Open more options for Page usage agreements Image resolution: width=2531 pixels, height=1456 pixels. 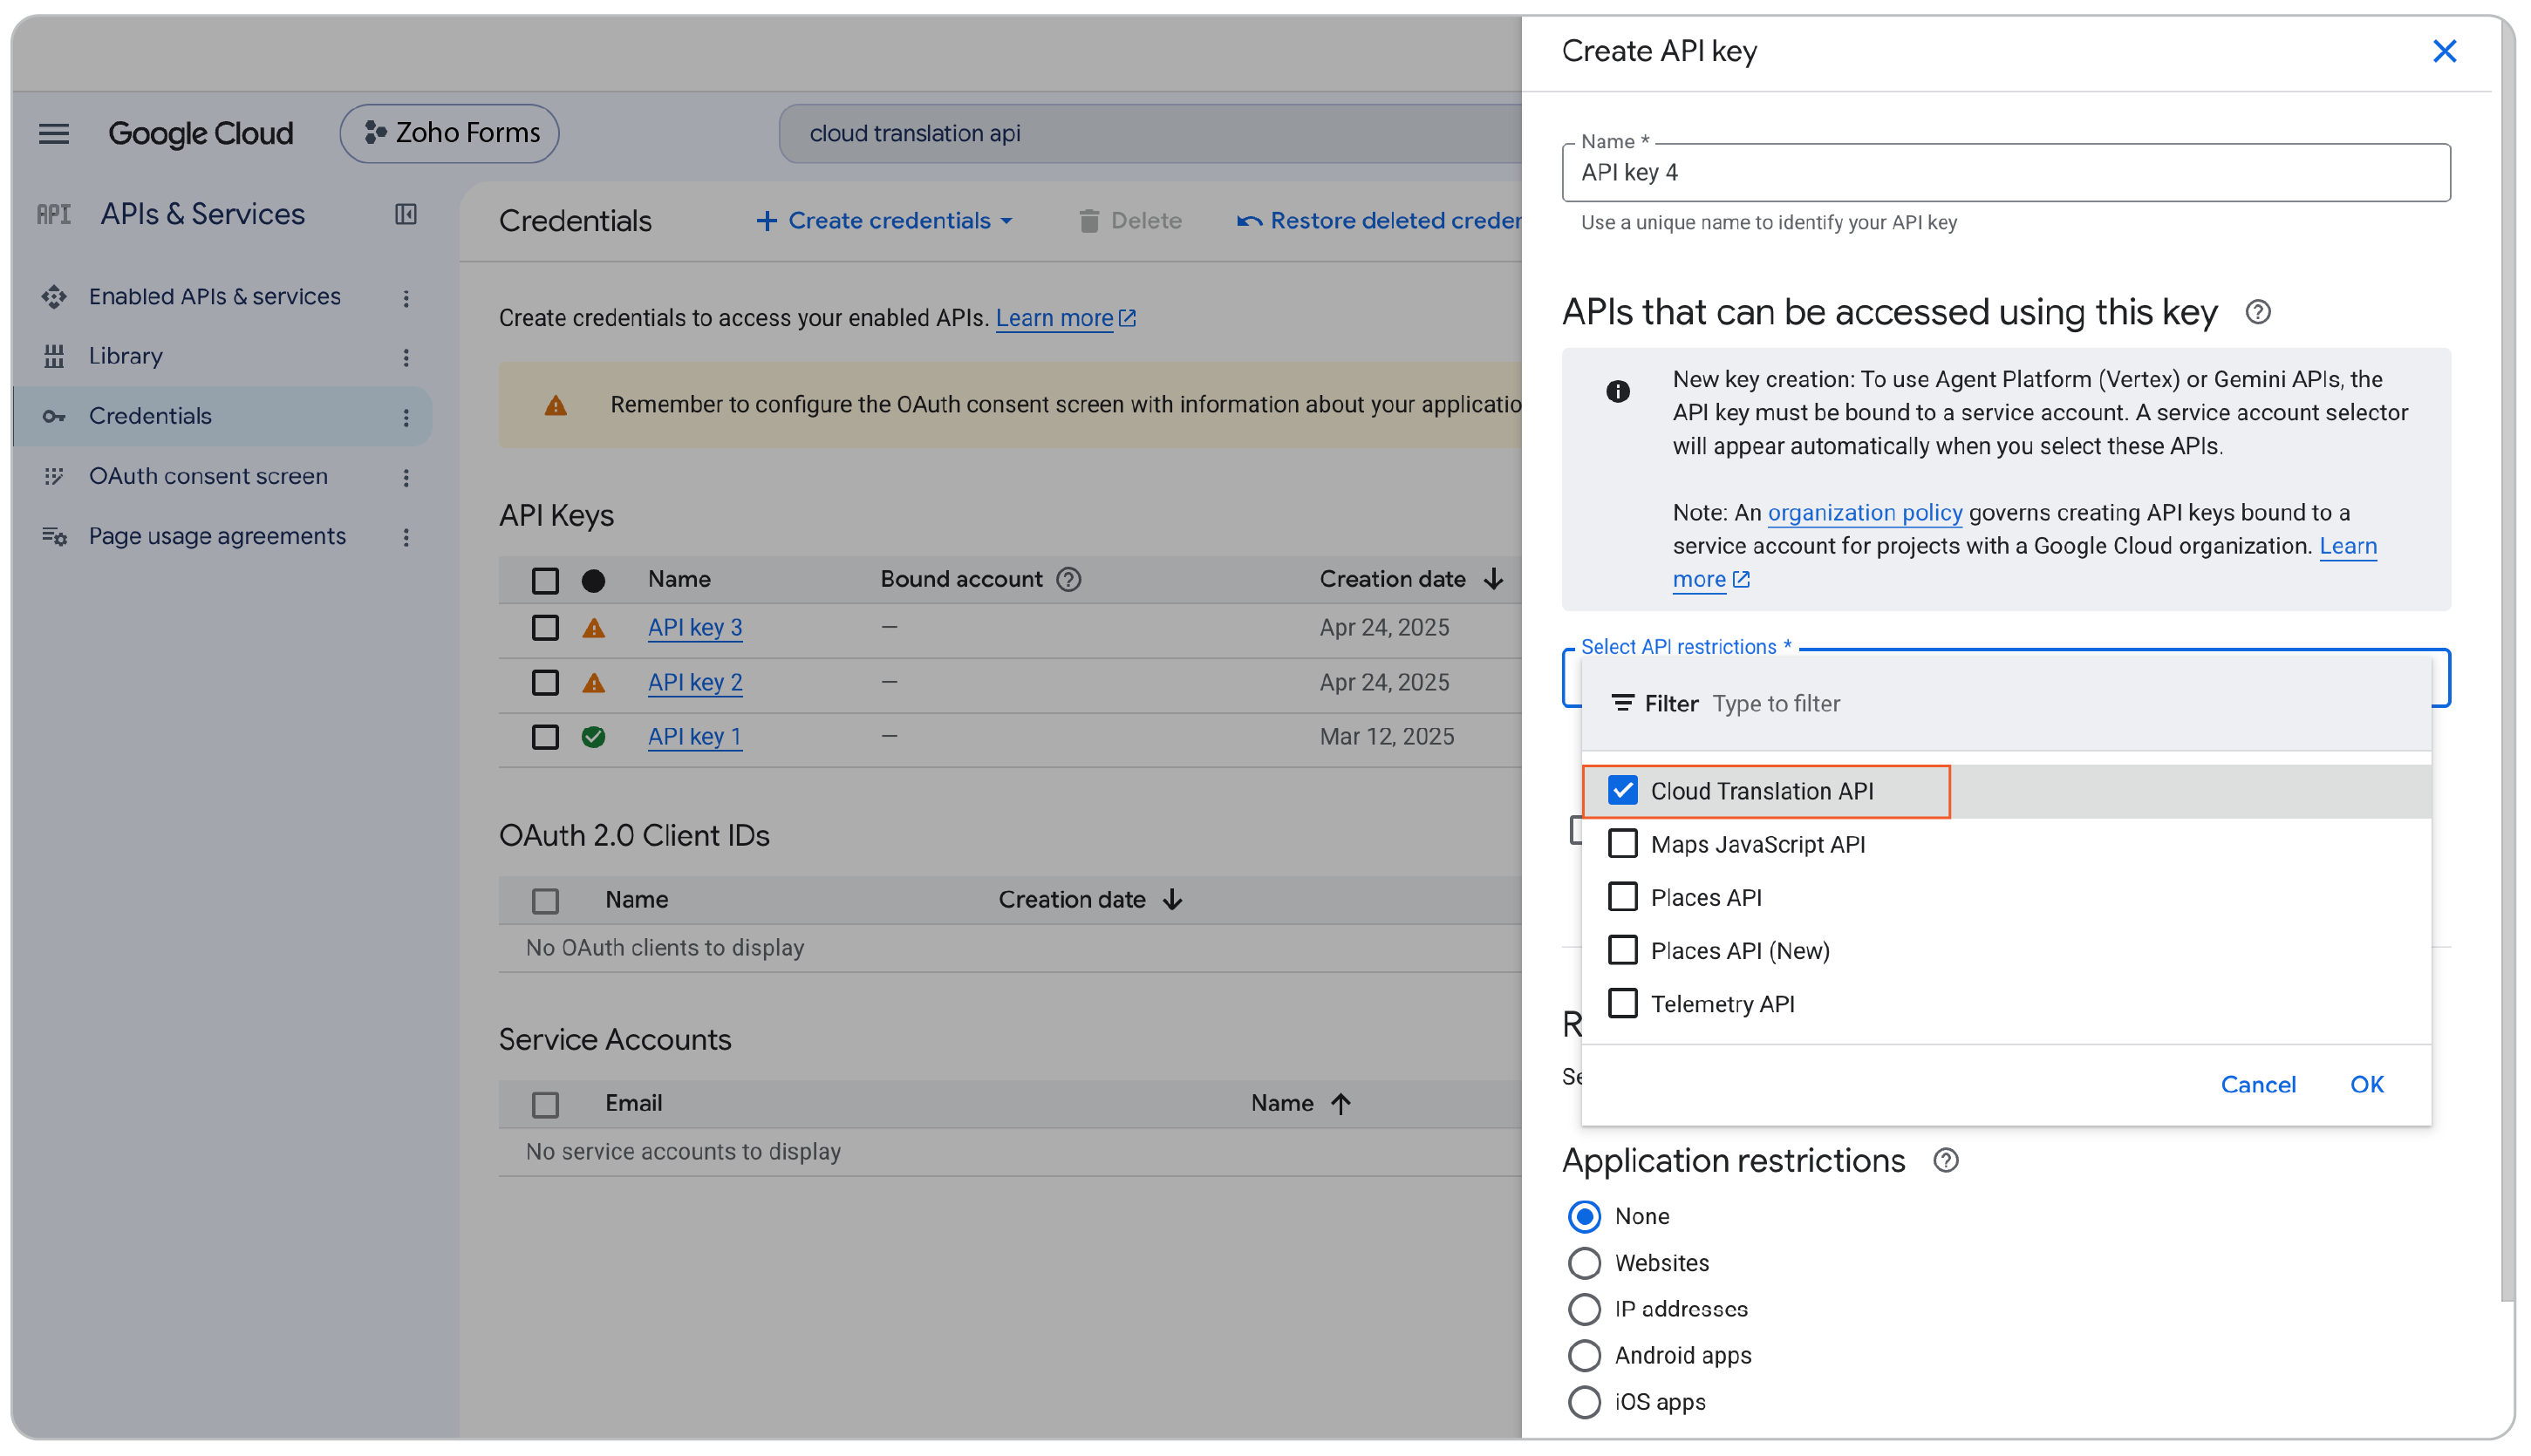tap(406, 537)
